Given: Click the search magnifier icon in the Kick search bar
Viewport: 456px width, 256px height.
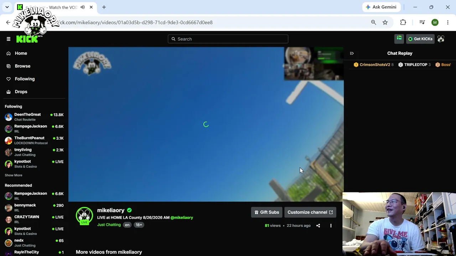Looking at the screenshot, I should click(x=173, y=39).
